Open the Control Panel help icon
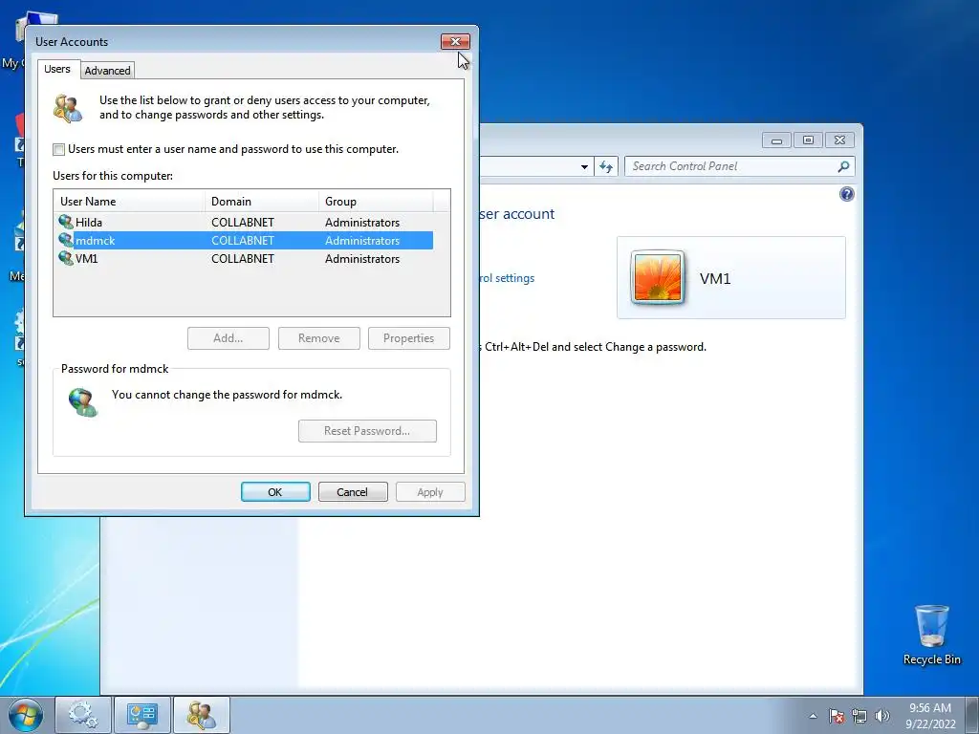The height and width of the screenshot is (734, 979). click(x=847, y=194)
